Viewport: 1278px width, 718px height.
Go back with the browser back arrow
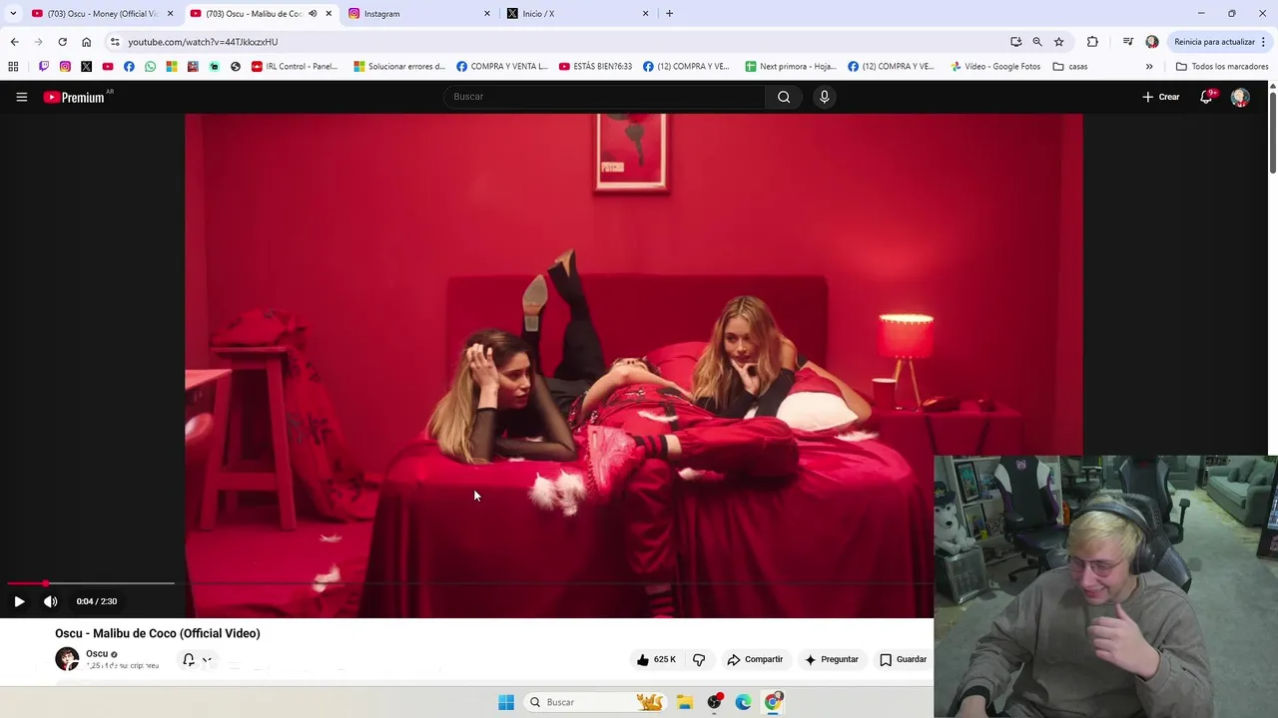(x=14, y=42)
